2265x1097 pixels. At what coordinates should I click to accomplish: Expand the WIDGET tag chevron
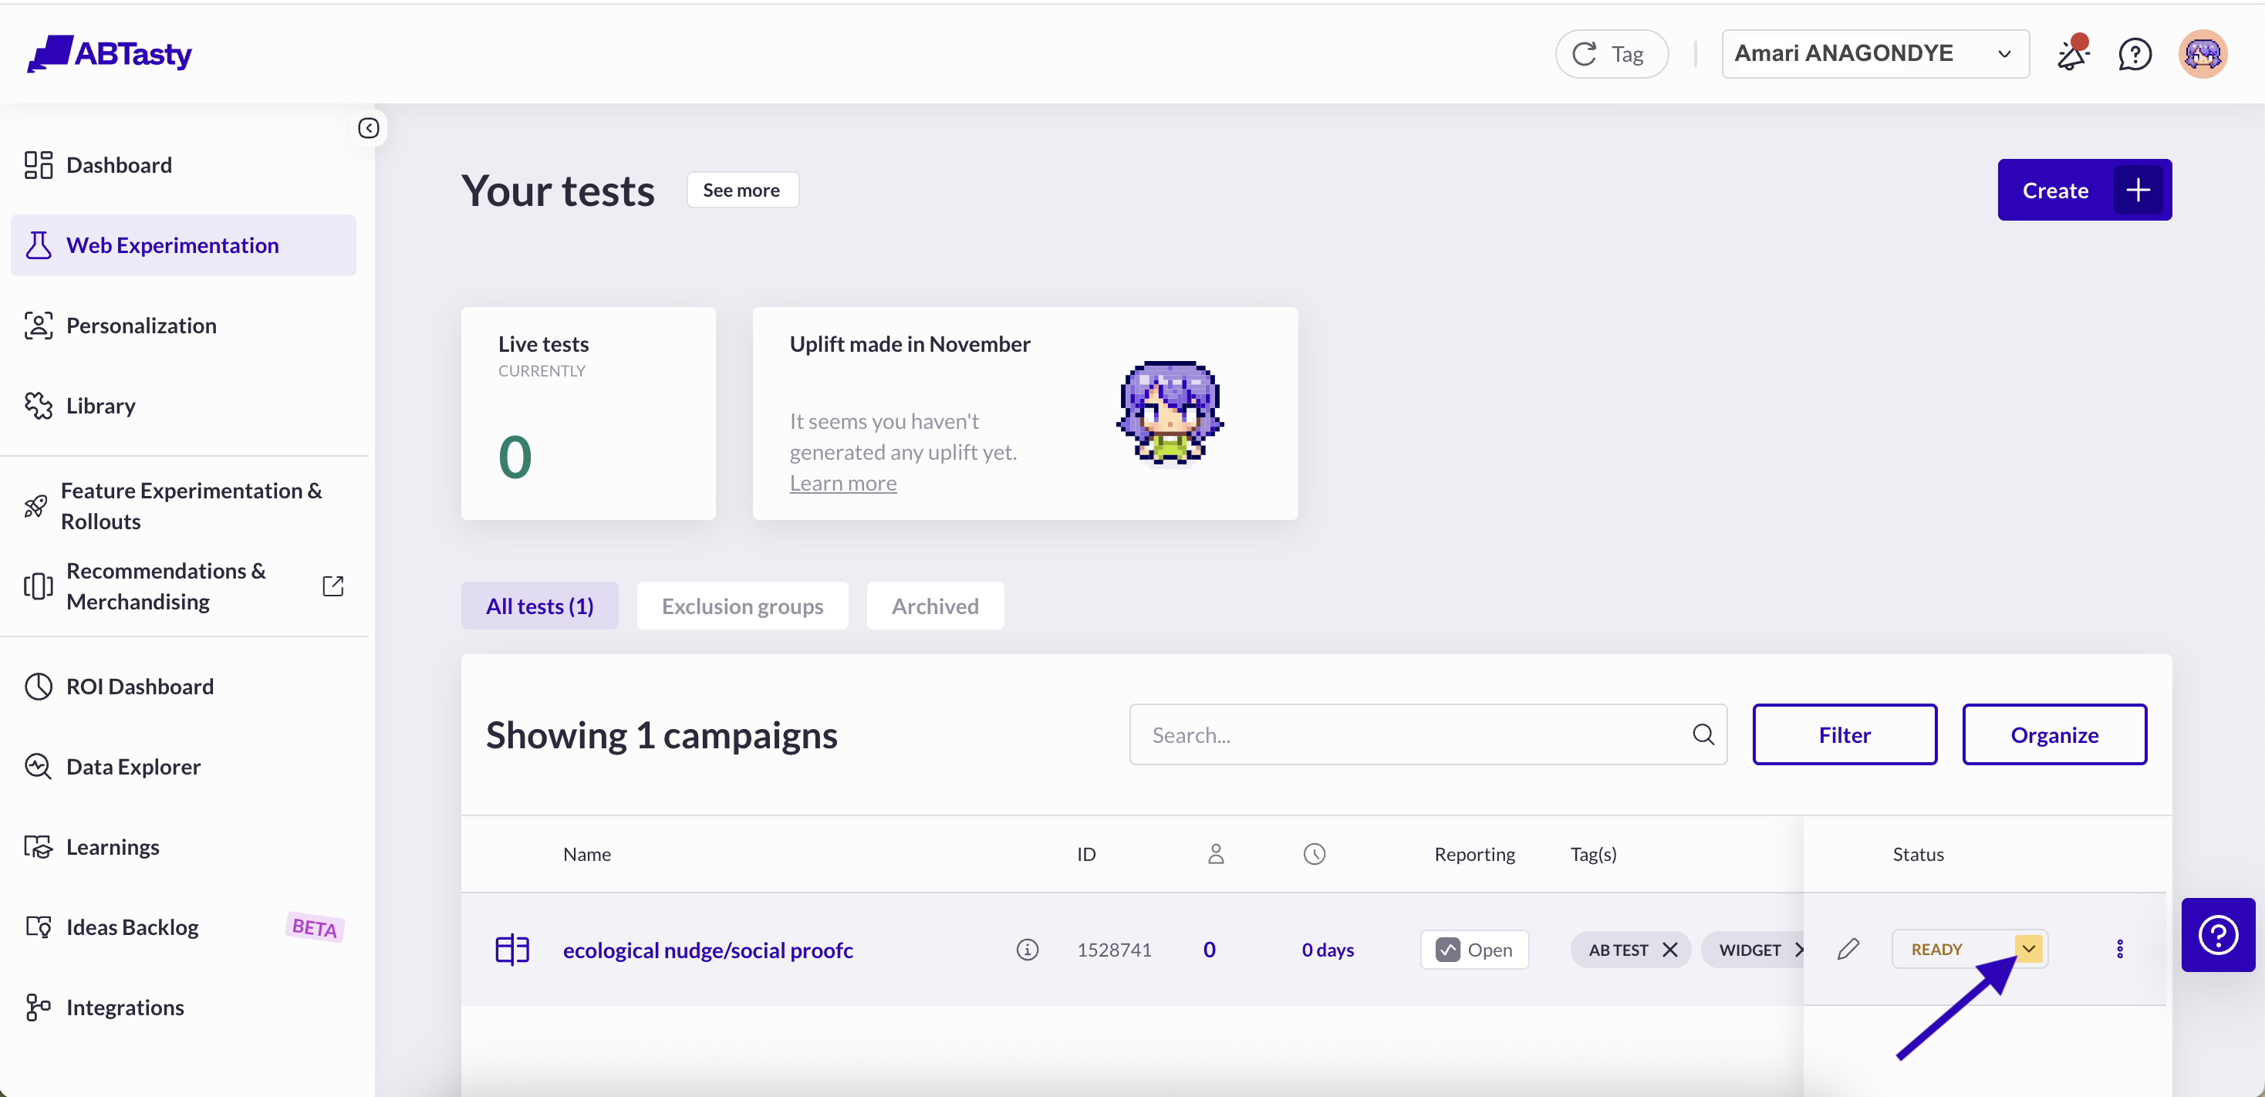[x=1797, y=950]
